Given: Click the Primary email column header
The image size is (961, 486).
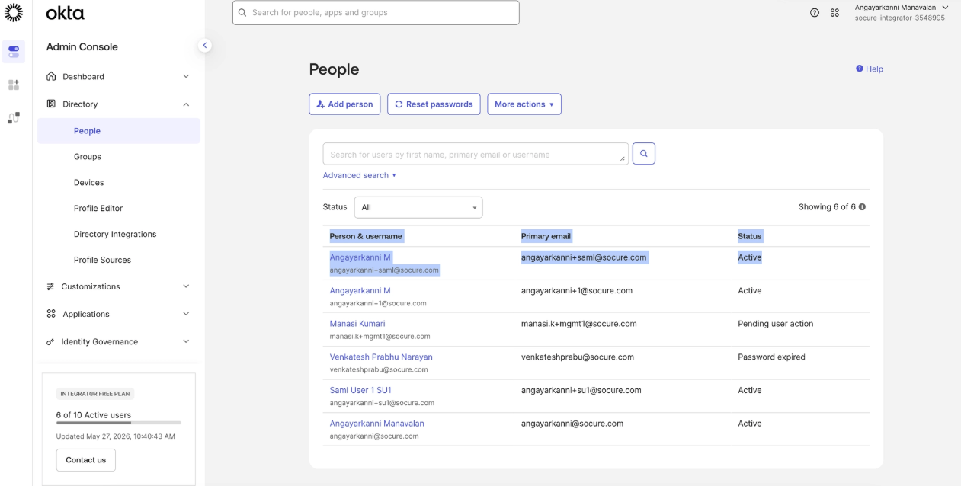Looking at the screenshot, I should (x=546, y=236).
